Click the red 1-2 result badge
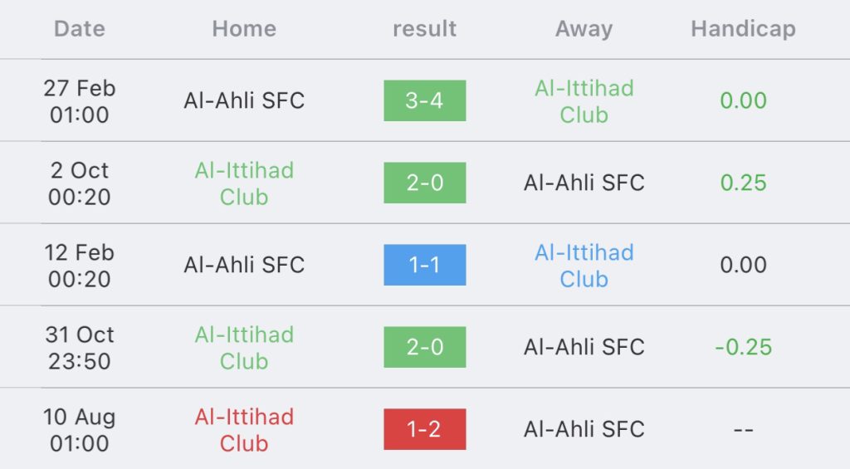Image resolution: width=850 pixels, height=469 pixels. (424, 429)
